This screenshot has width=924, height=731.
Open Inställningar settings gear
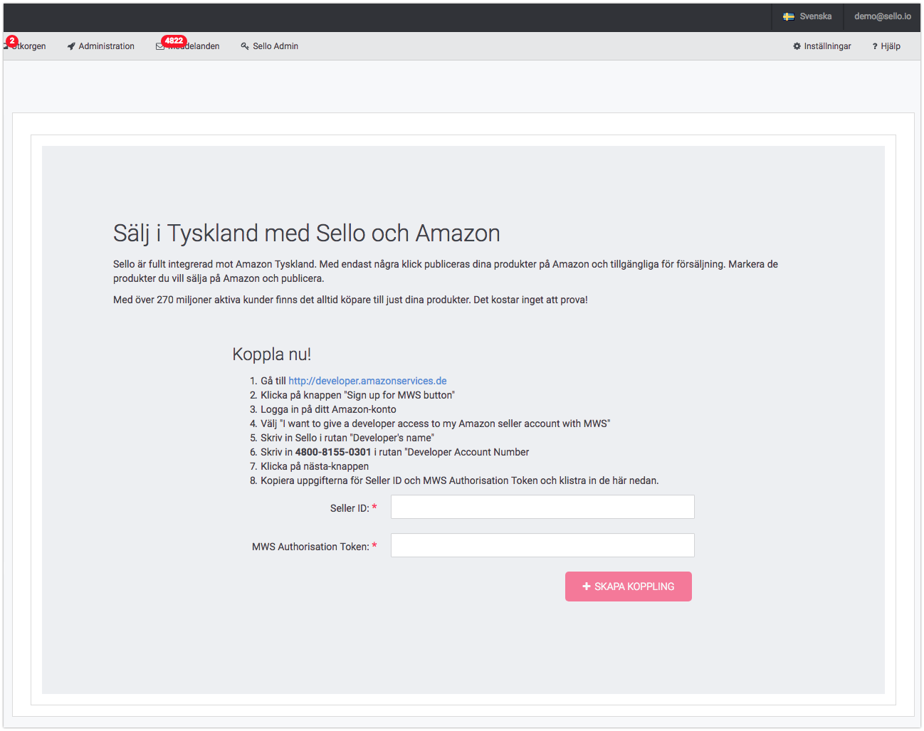point(822,46)
